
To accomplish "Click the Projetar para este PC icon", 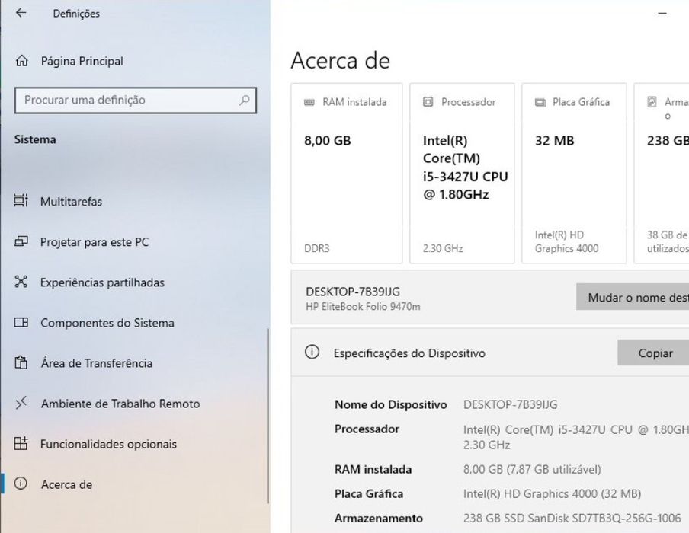I will (x=21, y=241).
